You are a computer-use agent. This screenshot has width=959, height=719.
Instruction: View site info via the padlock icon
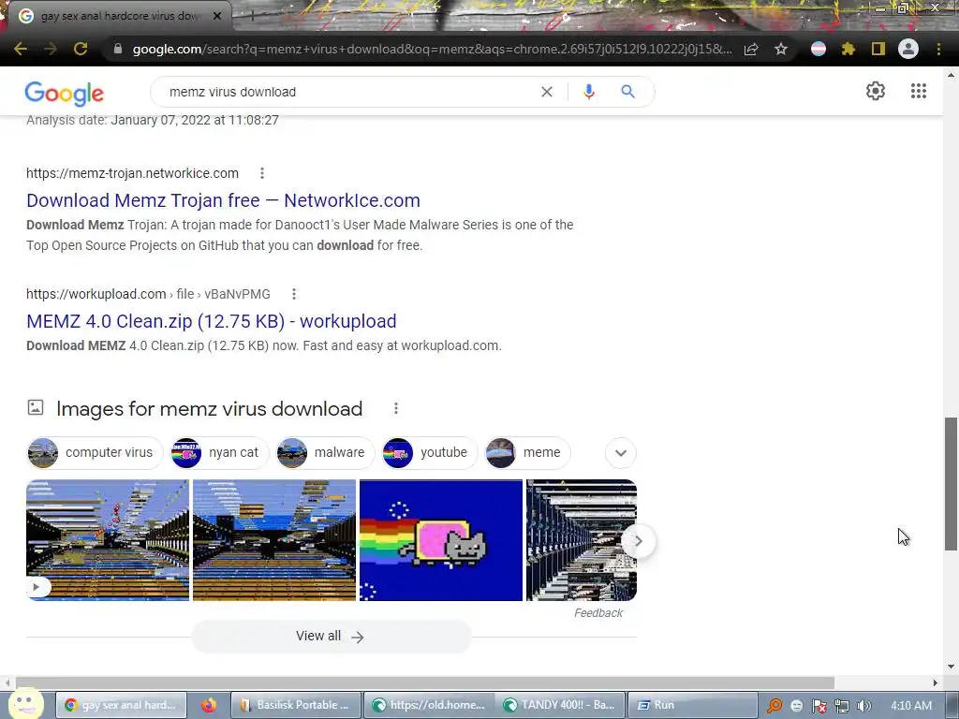pos(118,49)
